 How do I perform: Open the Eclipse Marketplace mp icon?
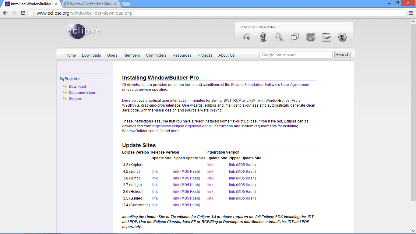[247, 37]
